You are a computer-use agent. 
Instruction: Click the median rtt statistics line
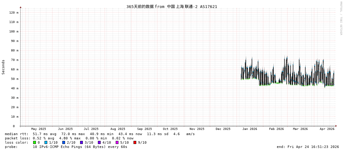[x=100, y=134]
